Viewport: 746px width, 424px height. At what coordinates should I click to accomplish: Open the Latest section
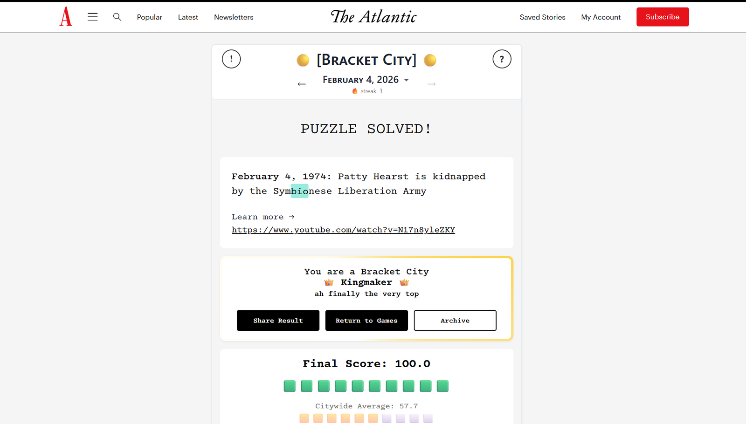pyautogui.click(x=188, y=17)
